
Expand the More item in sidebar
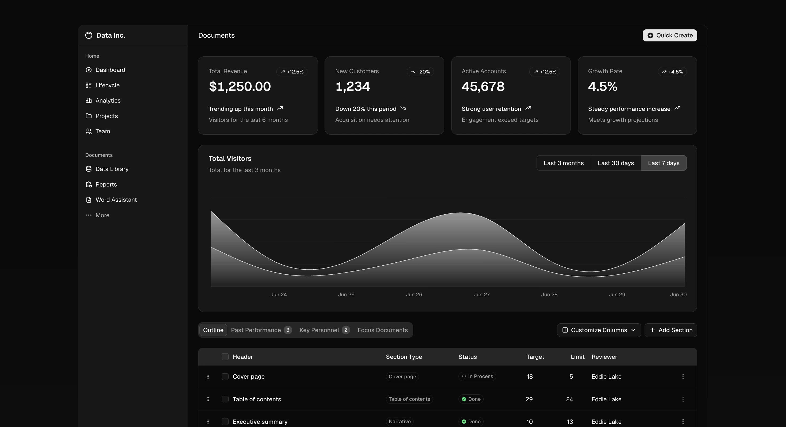click(102, 215)
